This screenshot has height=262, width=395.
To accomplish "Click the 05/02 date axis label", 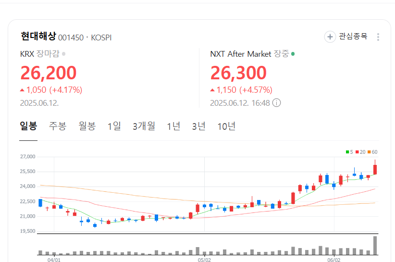I will point(204,260).
